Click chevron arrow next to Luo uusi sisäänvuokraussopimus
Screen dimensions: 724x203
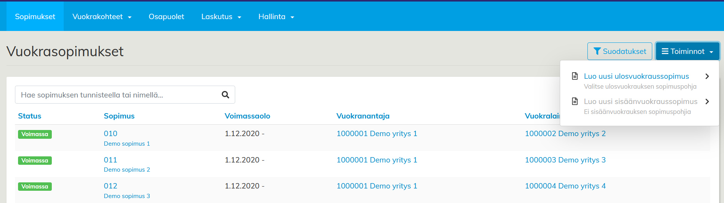(x=707, y=102)
